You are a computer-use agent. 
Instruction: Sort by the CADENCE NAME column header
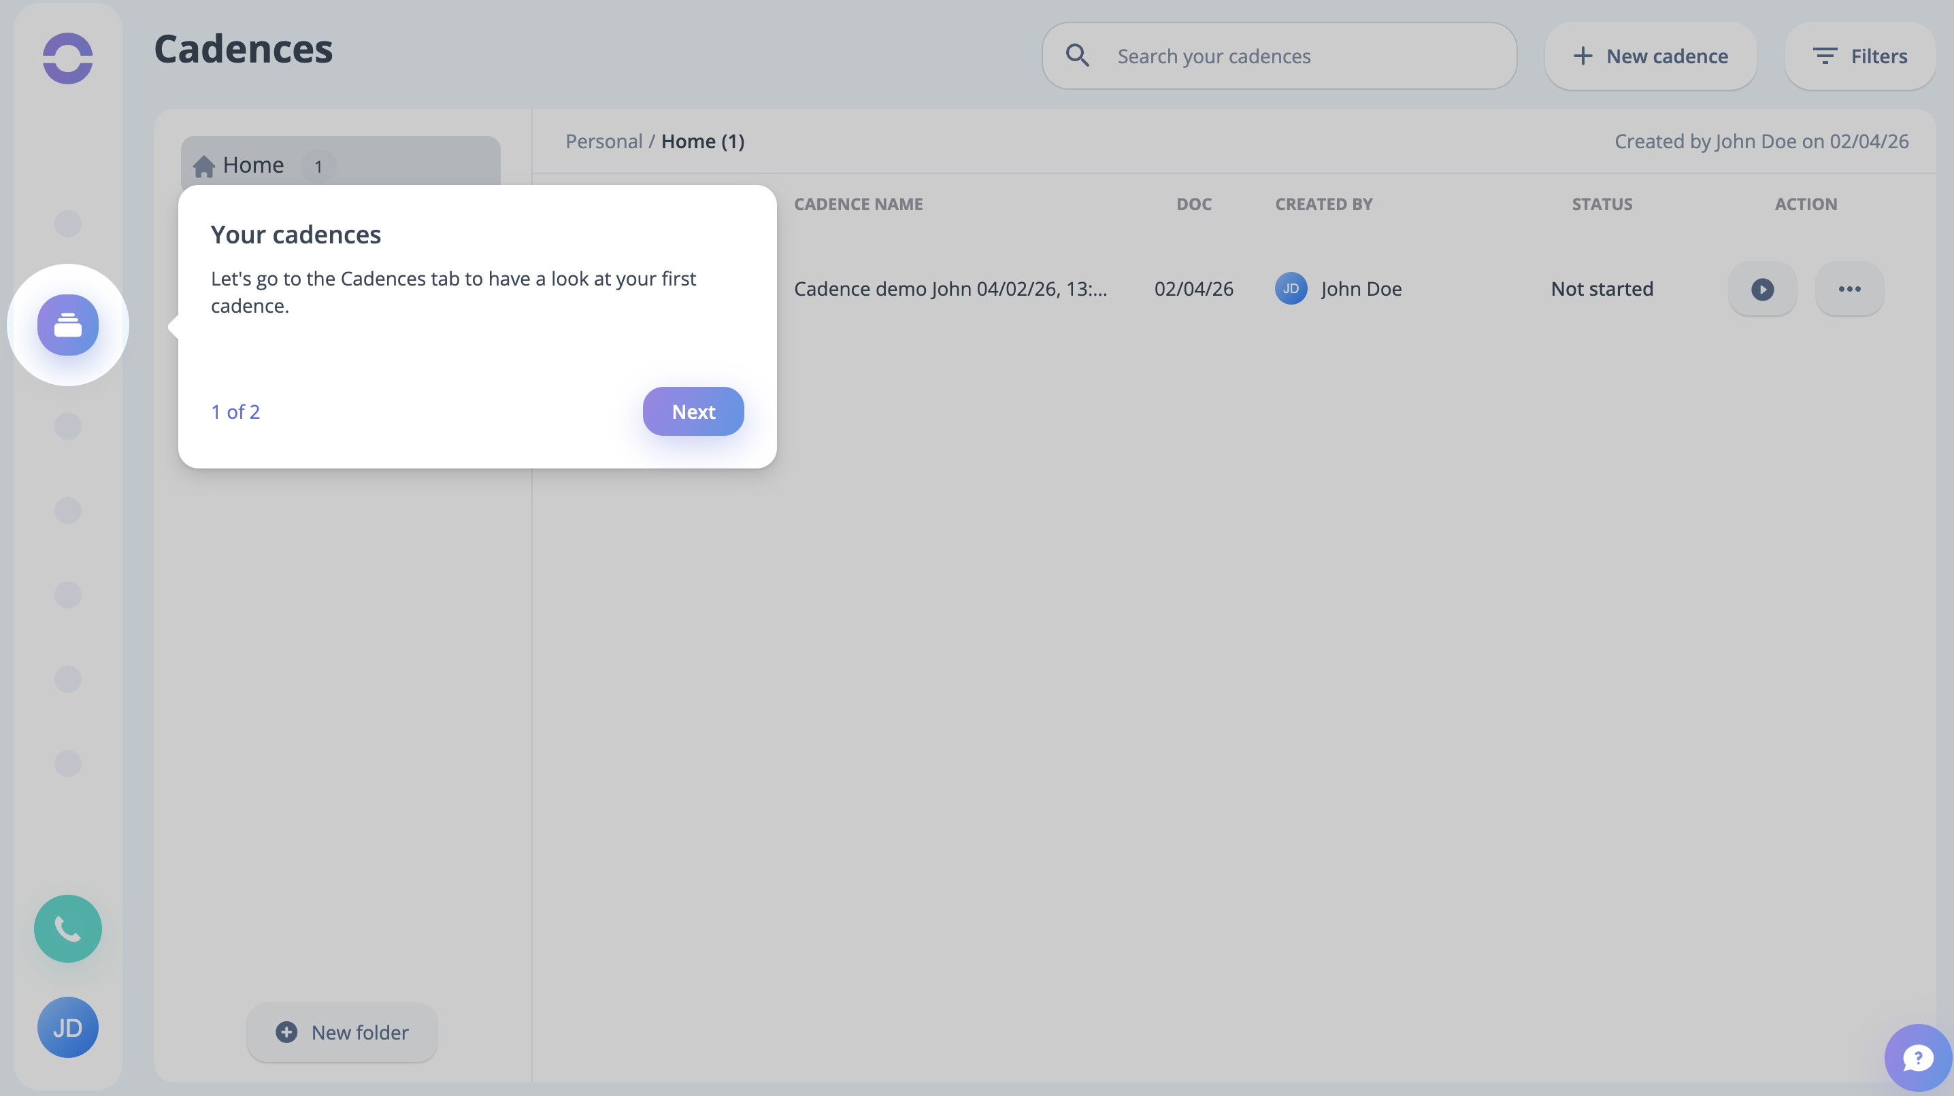click(x=858, y=204)
